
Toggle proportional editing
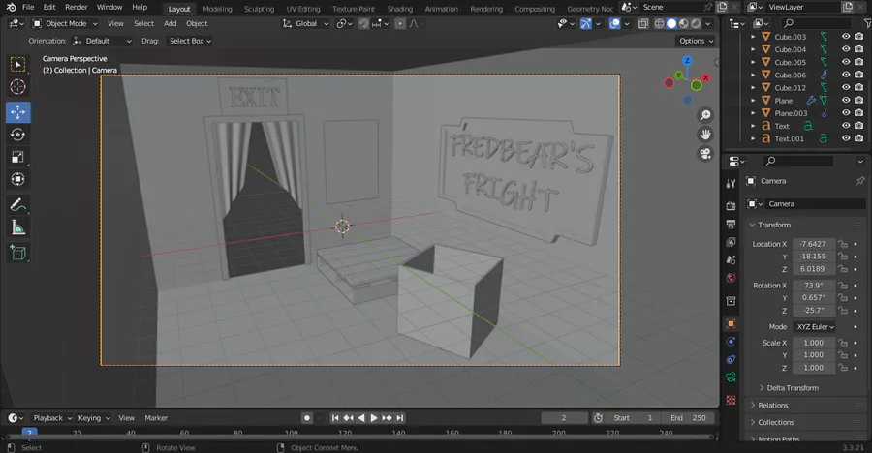(400, 24)
